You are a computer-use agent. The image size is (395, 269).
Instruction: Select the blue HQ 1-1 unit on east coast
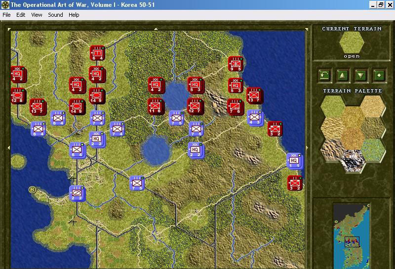[x=294, y=161]
